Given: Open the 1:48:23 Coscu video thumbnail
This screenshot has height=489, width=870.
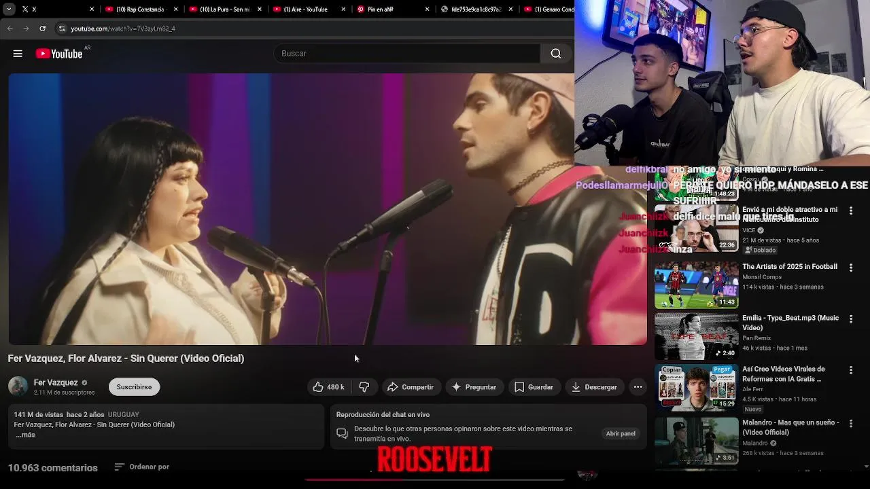Looking at the screenshot, I should (x=696, y=185).
